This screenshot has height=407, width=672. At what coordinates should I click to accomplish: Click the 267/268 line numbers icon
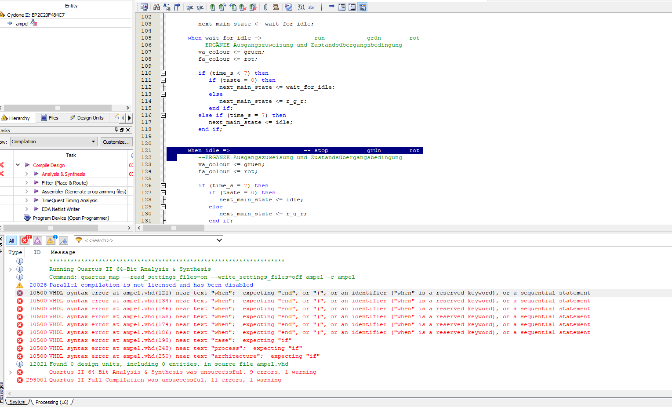301,7
